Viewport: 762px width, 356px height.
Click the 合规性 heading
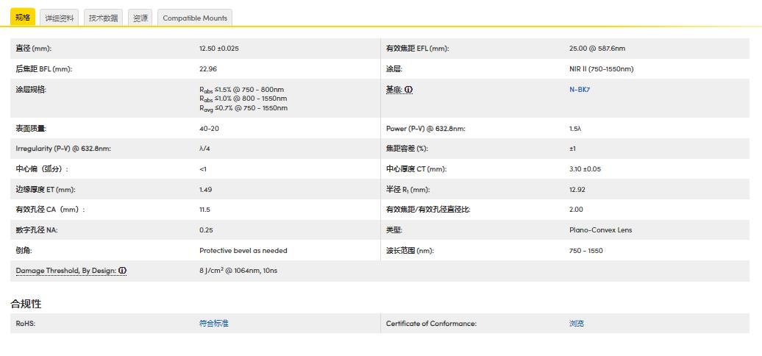click(x=26, y=304)
